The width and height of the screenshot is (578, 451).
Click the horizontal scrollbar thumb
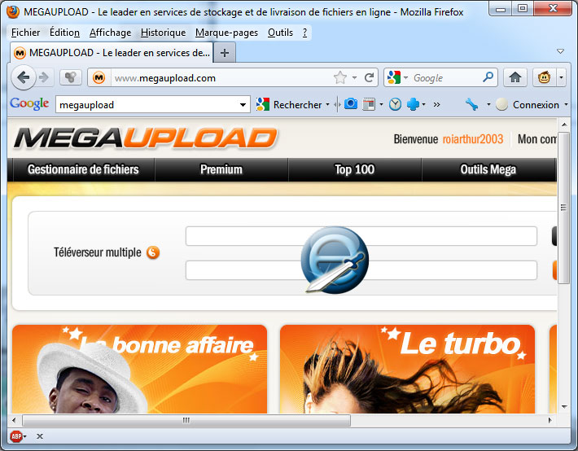pos(186,420)
